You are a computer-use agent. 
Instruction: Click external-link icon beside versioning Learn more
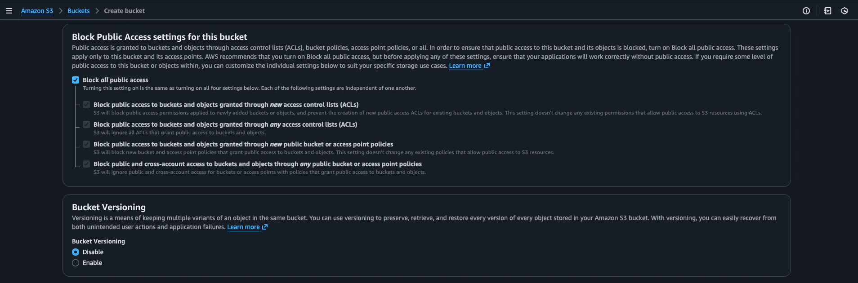265,227
